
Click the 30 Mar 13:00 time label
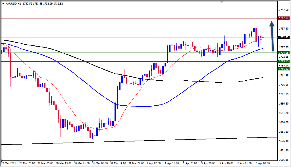pyautogui.click(x=63, y=163)
